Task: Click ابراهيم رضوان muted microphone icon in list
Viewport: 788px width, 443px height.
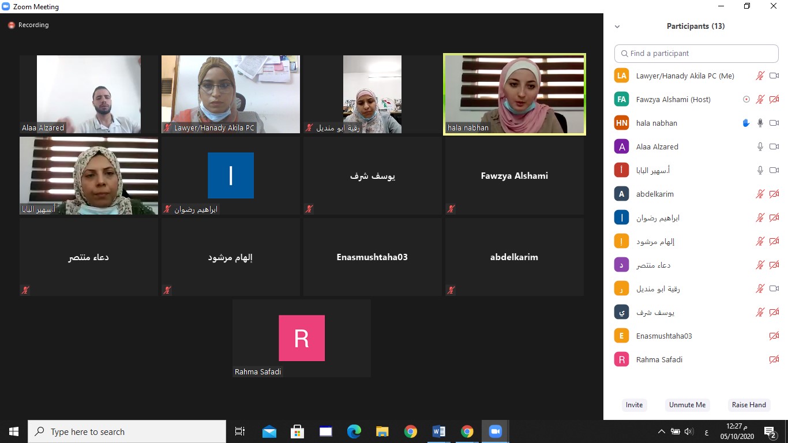Action: [x=760, y=217]
